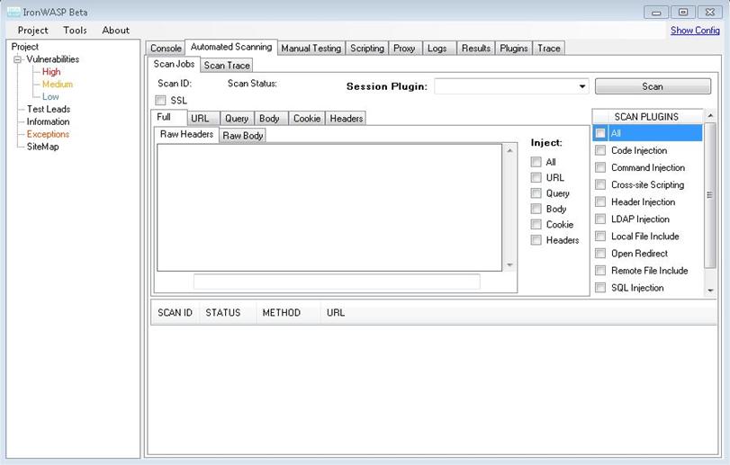Open the Show Config link
The image size is (730, 465).
tap(694, 31)
